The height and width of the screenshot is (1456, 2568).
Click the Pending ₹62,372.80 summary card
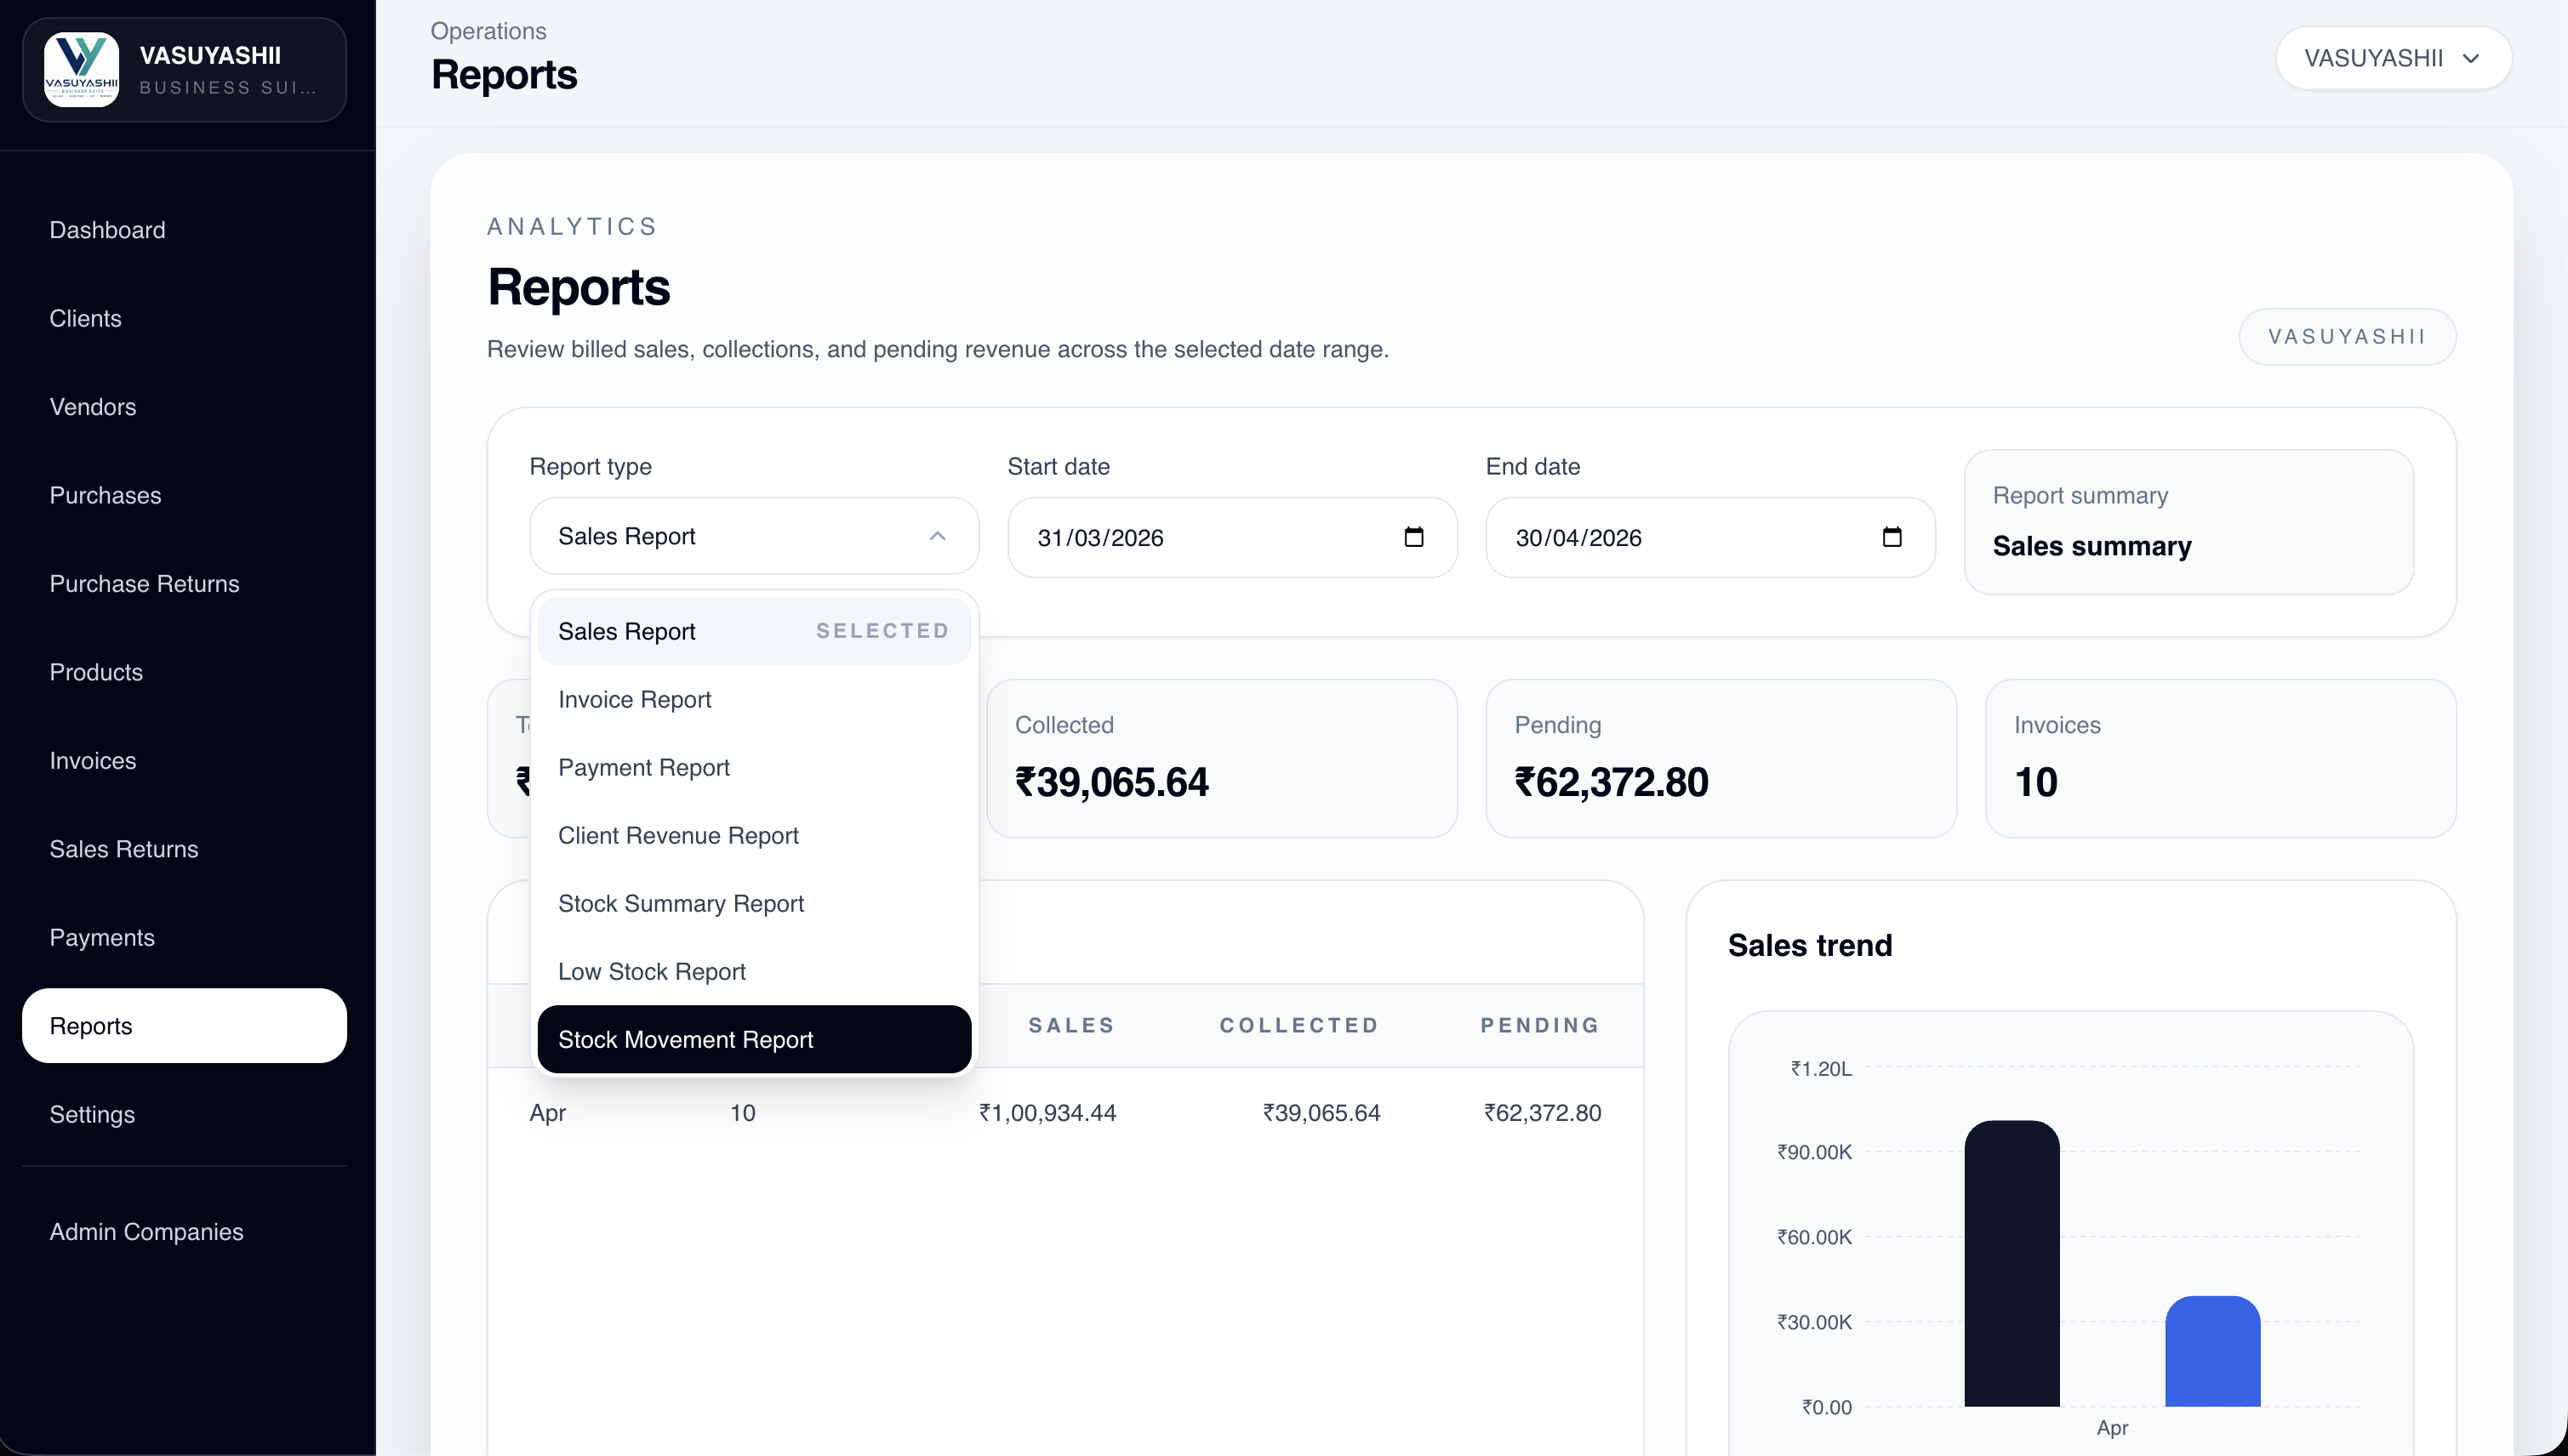point(1721,758)
